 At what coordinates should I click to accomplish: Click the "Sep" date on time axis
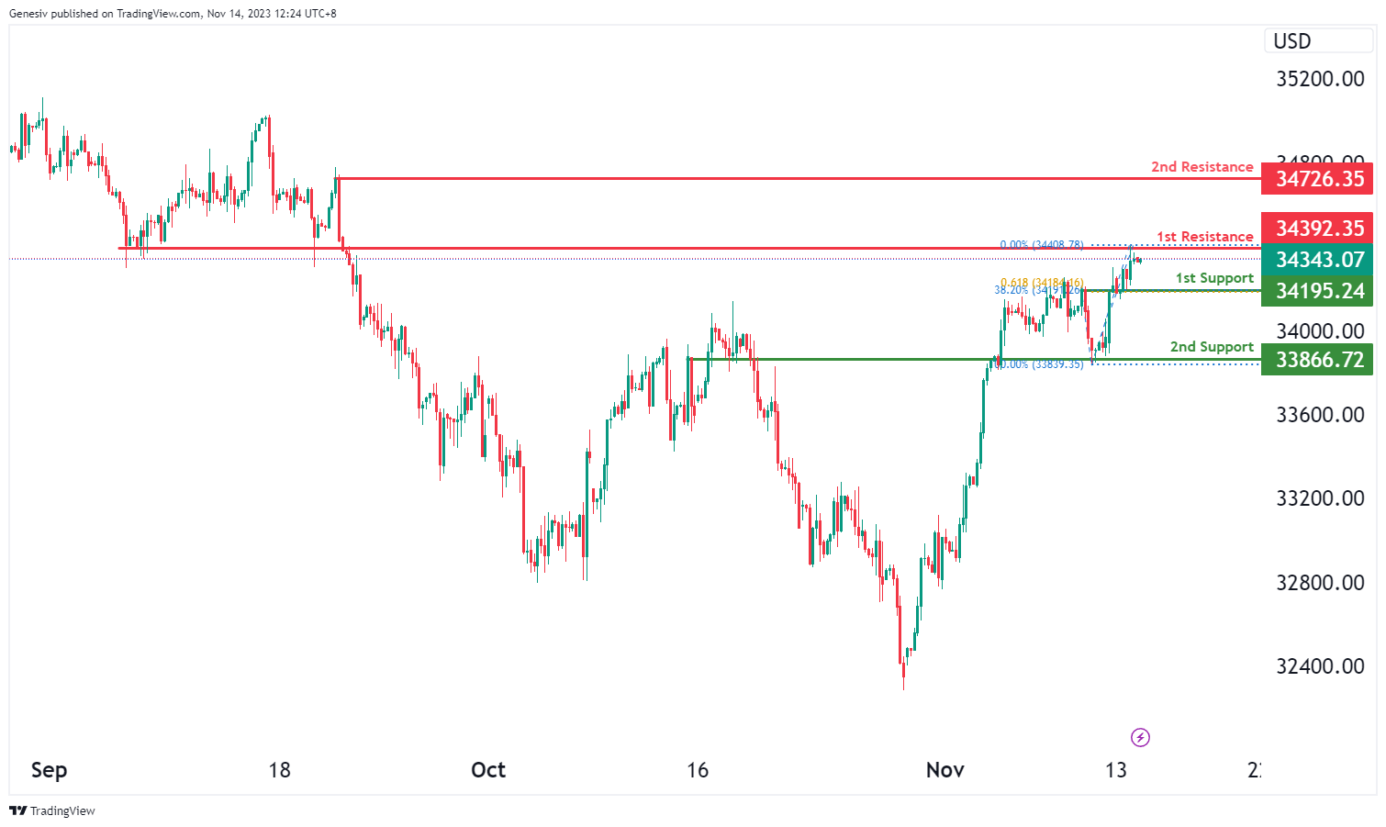[x=49, y=770]
